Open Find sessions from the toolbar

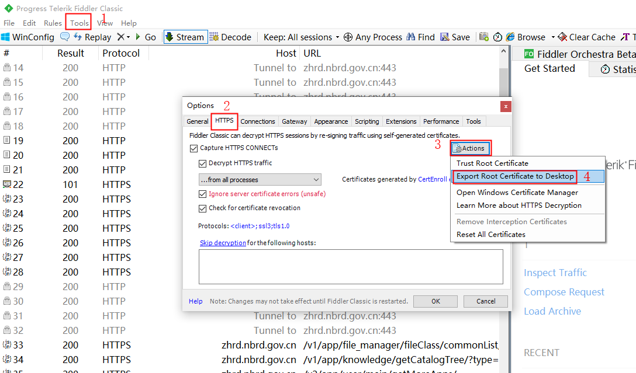pyautogui.click(x=420, y=37)
